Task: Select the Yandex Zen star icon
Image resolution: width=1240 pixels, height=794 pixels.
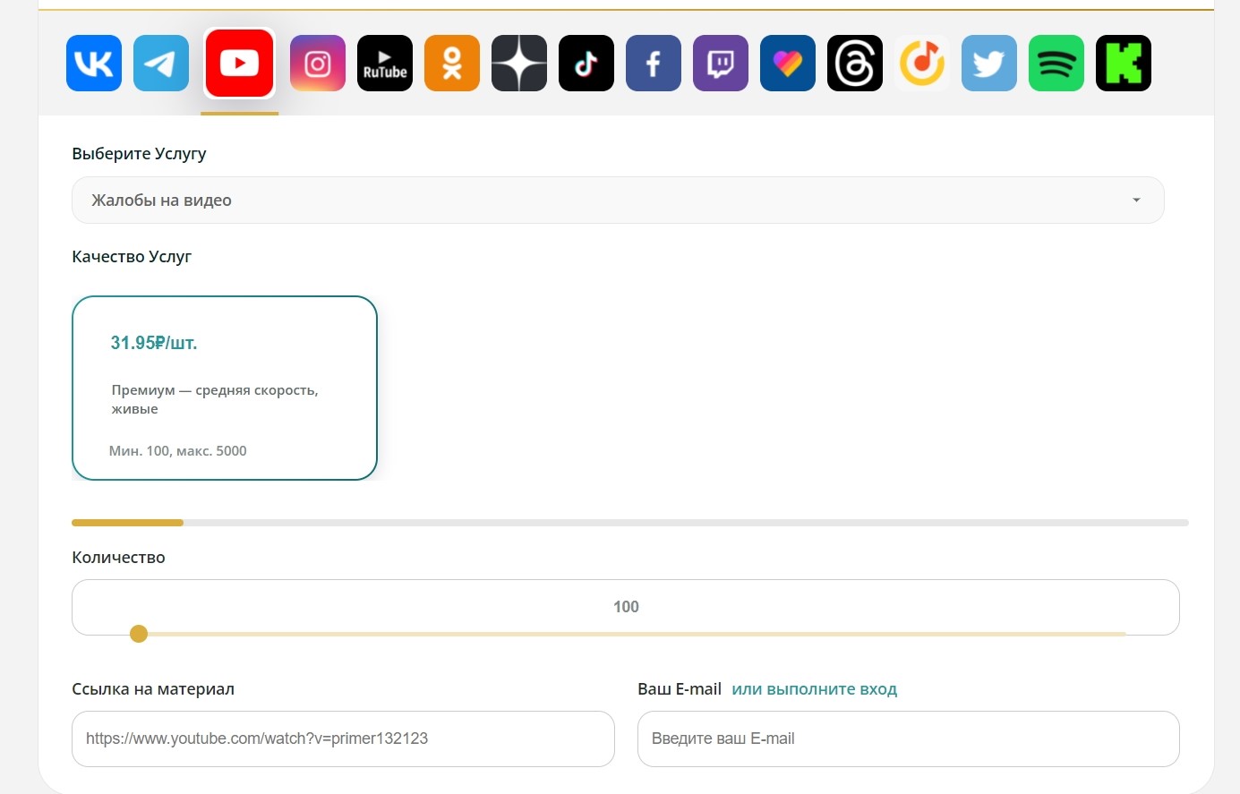Action: [519, 64]
